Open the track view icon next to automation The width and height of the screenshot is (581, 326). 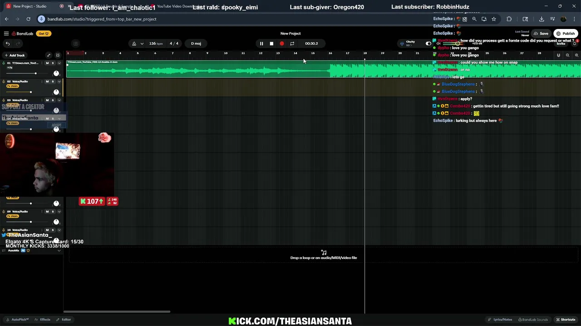click(58, 55)
